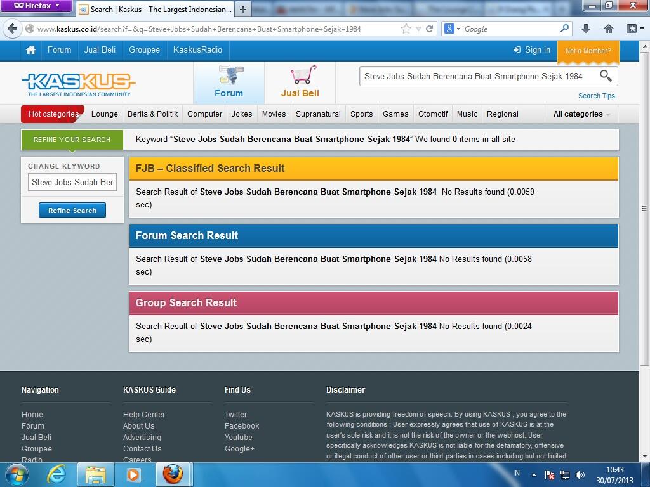Open the Youtube footer link
Screen dimensions: 650x487
click(x=239, y=438)
